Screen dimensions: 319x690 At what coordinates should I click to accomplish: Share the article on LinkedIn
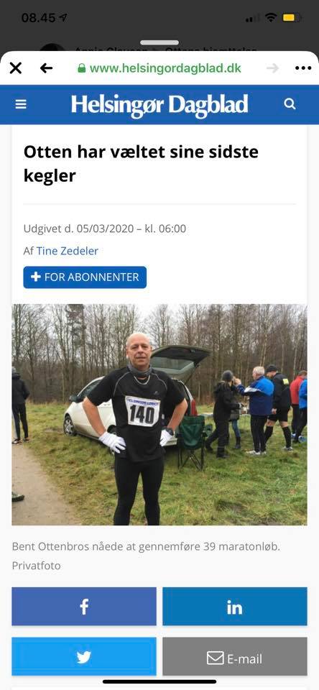tap(235, 607)
